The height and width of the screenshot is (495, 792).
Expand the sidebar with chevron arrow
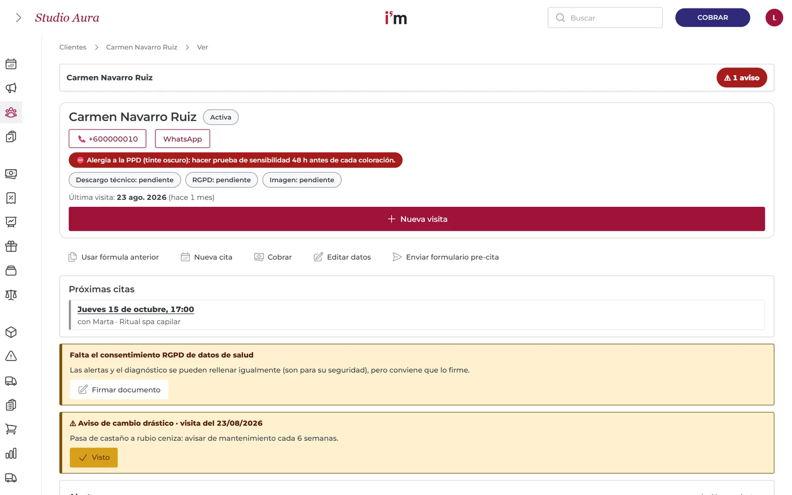pos(18,18)
